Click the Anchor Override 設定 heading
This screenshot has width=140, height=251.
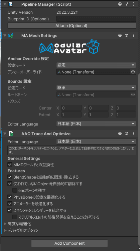(28, 59)
